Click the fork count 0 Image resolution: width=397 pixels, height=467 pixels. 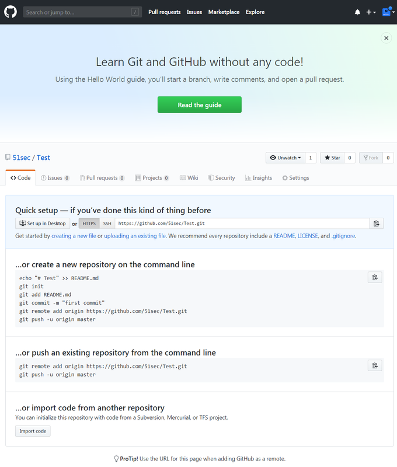coord(388,158)
